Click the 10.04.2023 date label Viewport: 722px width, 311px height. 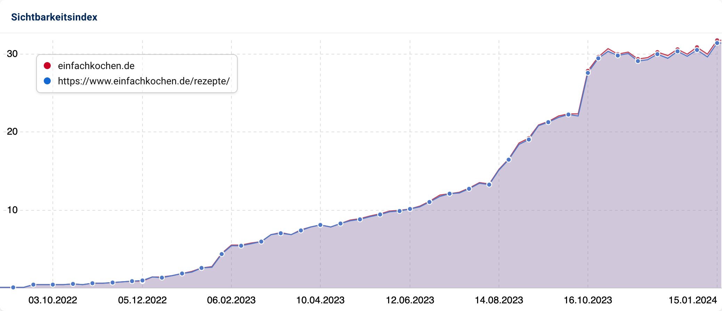[320, 300]
